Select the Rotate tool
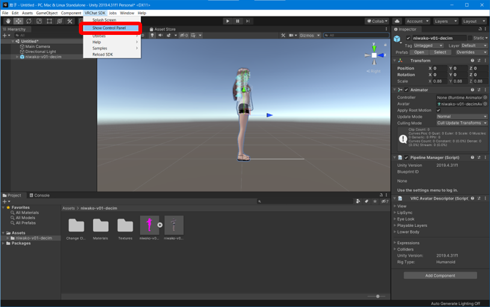The image size is (490, 307). [x=28, y=21]
